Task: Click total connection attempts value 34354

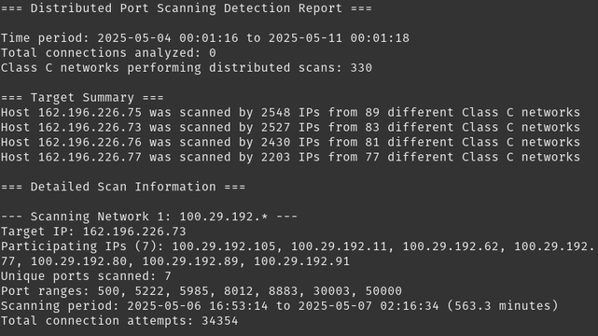Action: [220, 321]
